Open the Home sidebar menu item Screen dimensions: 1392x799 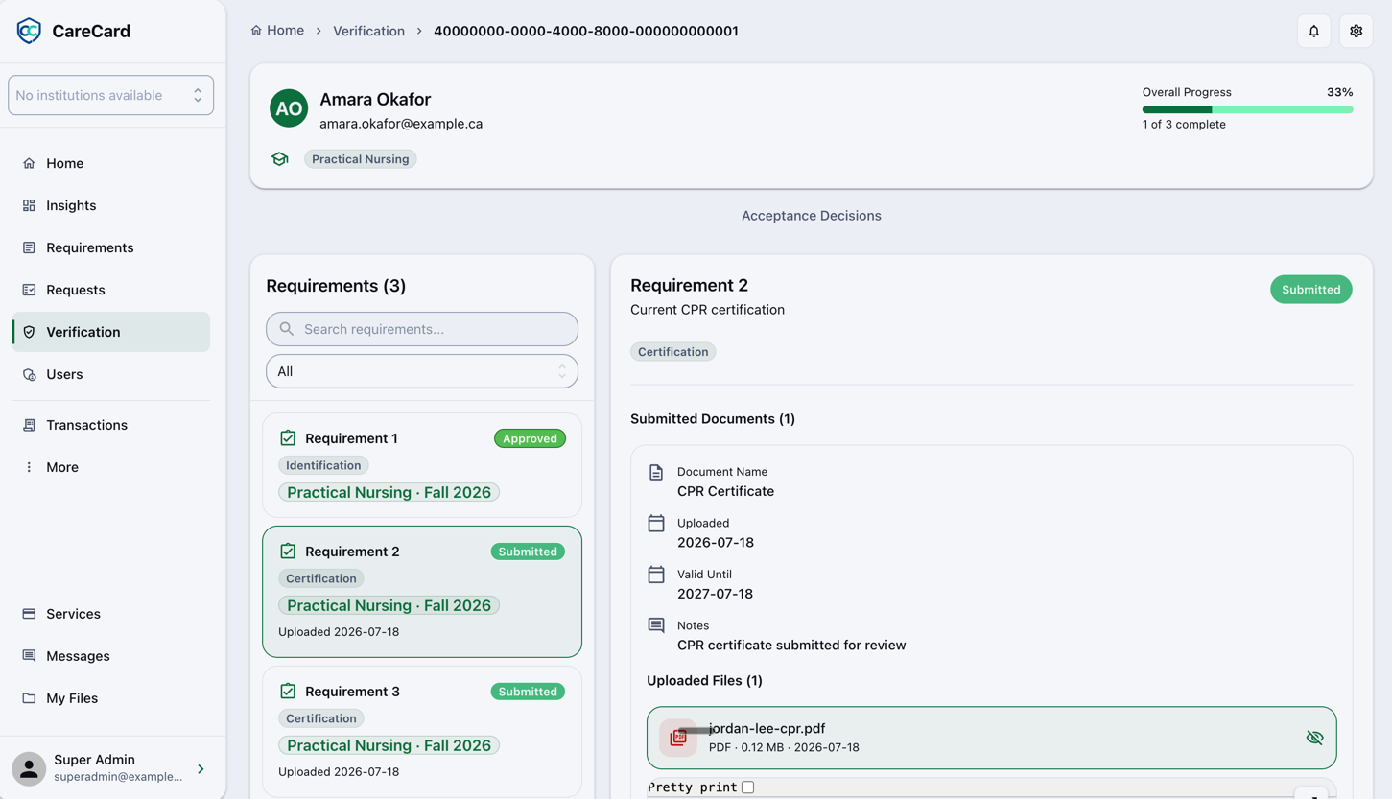pos(110,163)
